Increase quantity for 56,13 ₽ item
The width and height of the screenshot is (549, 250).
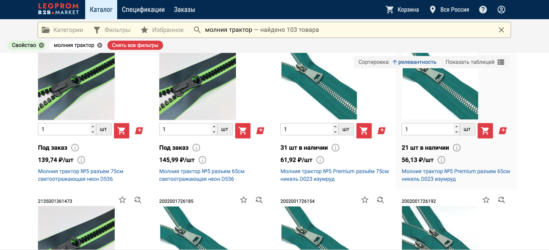pyautogui.click(x=457, y=126)
